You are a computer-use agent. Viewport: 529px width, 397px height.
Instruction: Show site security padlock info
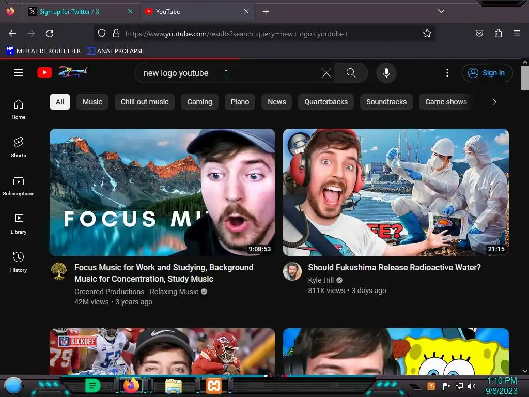(116, 34)
